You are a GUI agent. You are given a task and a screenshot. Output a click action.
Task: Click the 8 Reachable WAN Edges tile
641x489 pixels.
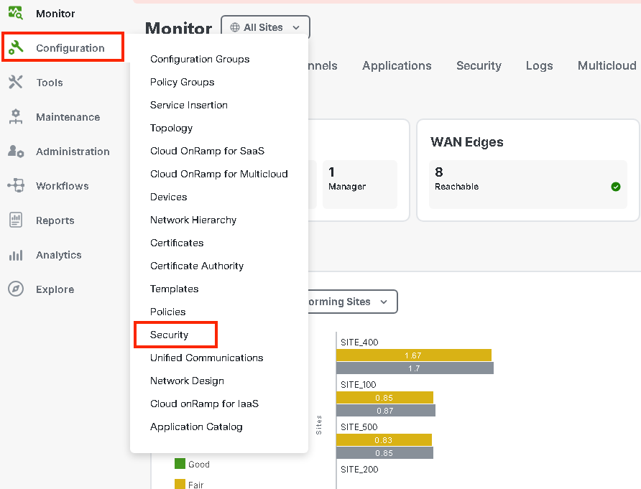point(527,185)
